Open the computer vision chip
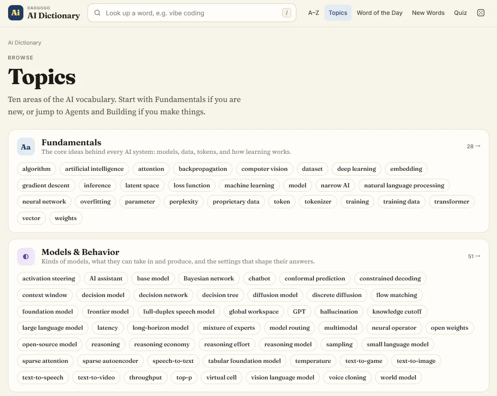Viewport: 497px width, 396px height. [264, 169]
